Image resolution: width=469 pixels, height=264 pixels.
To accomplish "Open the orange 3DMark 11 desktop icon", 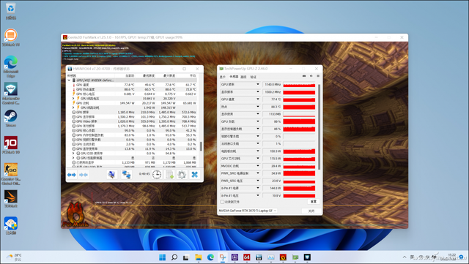I will point(11,37).
